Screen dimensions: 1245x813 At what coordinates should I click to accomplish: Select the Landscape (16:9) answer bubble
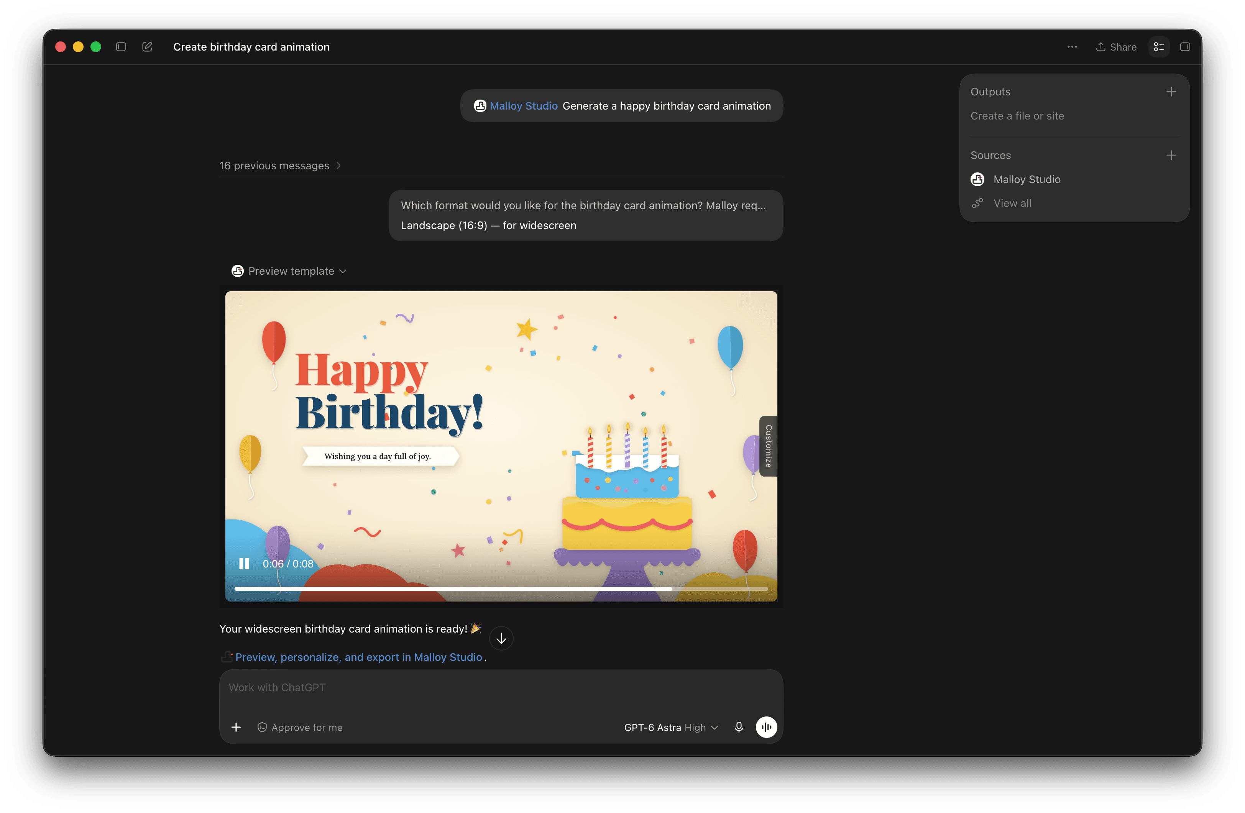coord(585,215)
